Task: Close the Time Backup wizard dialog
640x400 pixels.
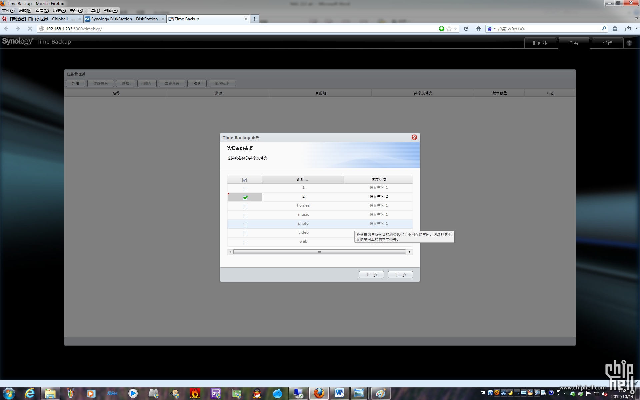Action: coord(414,137)
